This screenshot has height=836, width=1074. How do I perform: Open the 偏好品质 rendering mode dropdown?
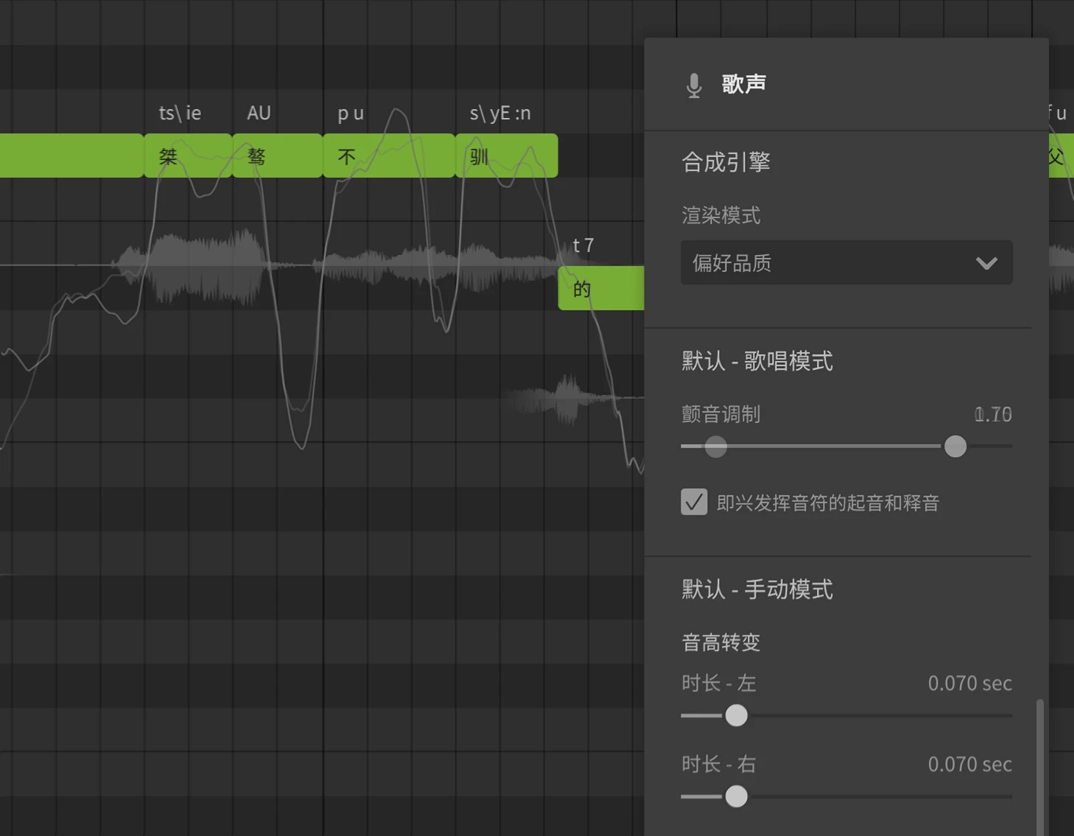(846, 262)
